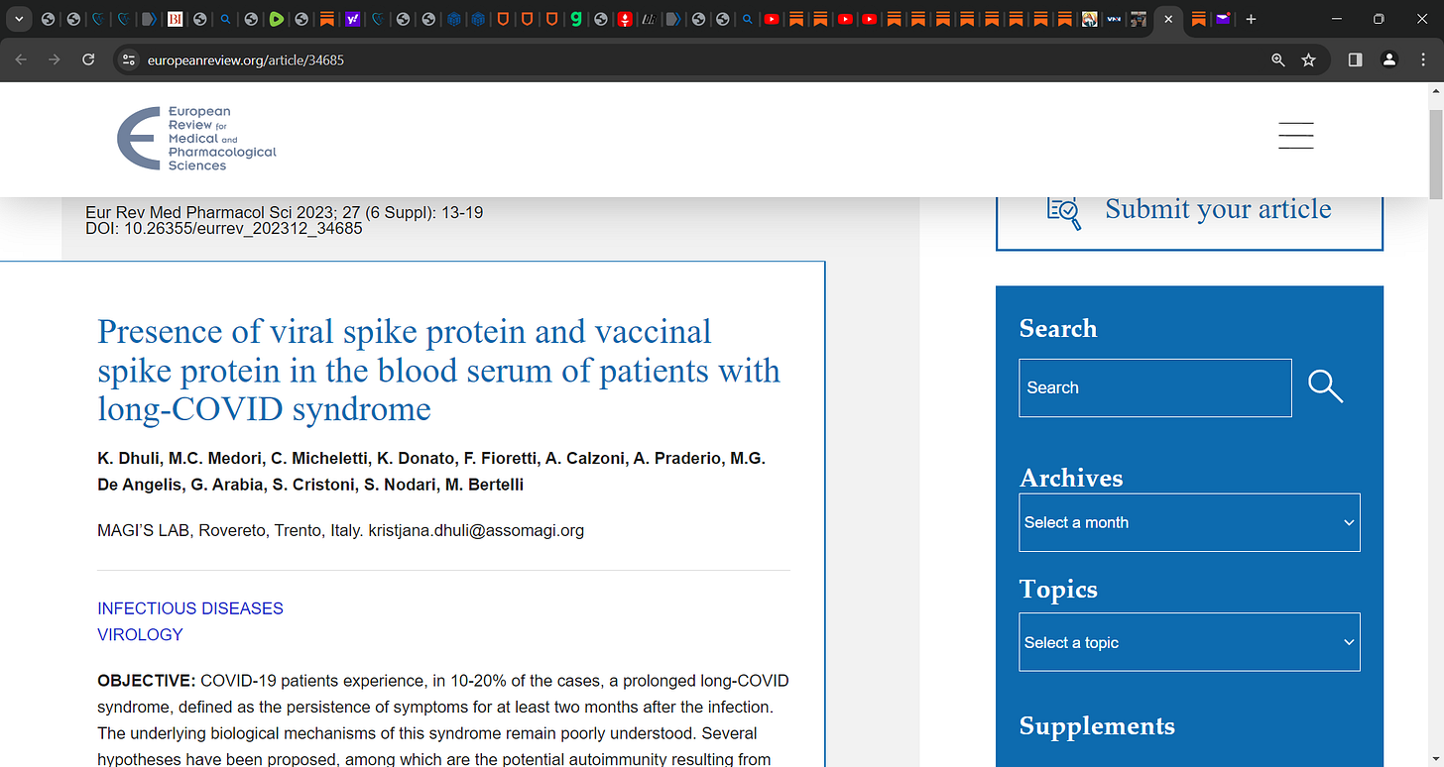Go forward to the next page
This screenshot has height=767, width=1444.
(x=55, y=59)
